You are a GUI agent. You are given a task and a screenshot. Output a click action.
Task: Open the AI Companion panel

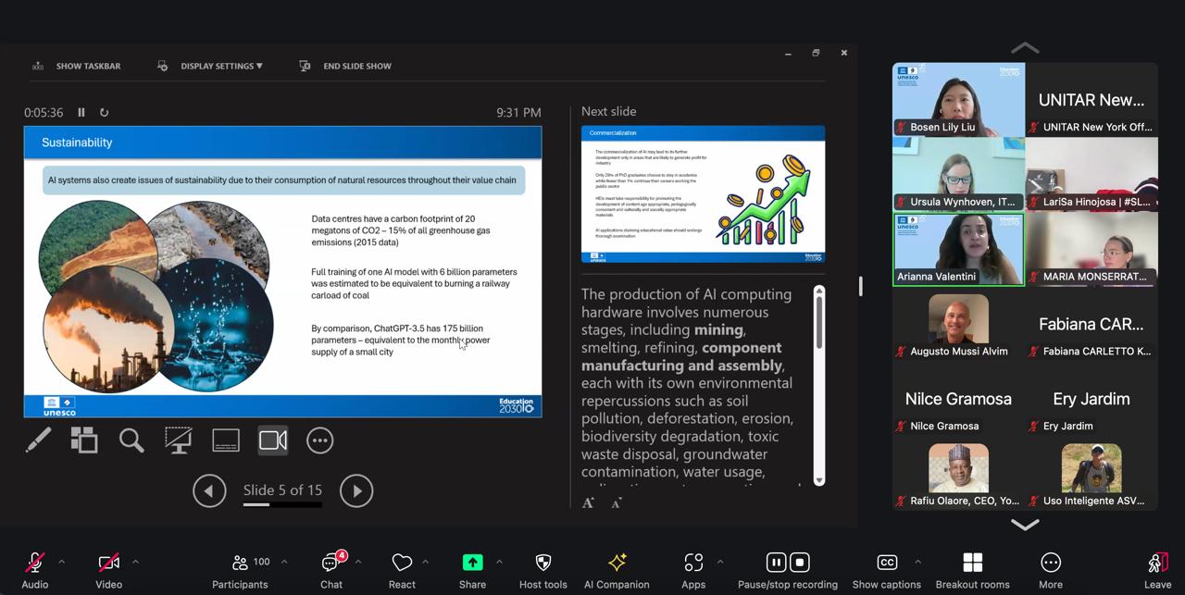617,570
